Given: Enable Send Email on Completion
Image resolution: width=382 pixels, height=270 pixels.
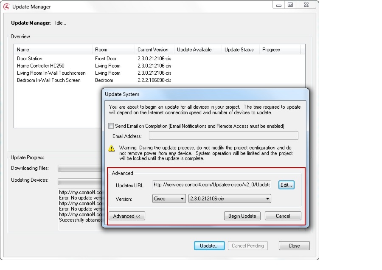Looking at the screenshot, I should pyautogui.click(x=111, y=126).
